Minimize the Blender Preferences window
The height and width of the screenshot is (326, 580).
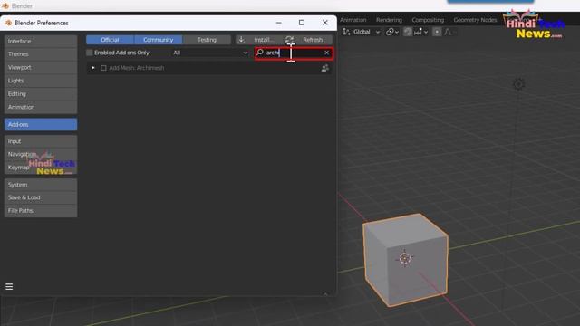point(278,23)
